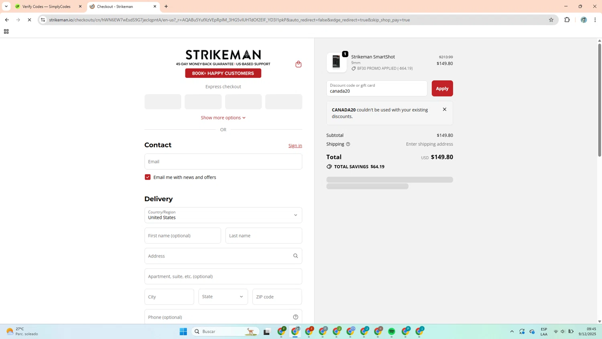Click the Sign in link
Image resolution: width=602 pixels, height=339 pixels.
click(295, 145)
